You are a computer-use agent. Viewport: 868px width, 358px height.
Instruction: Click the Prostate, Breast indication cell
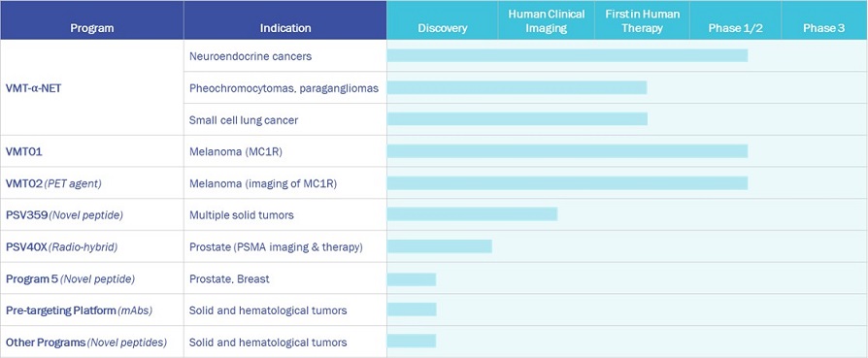[285, 278]
